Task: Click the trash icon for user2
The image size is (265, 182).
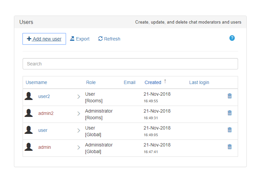Action: [x=229, y=96]
